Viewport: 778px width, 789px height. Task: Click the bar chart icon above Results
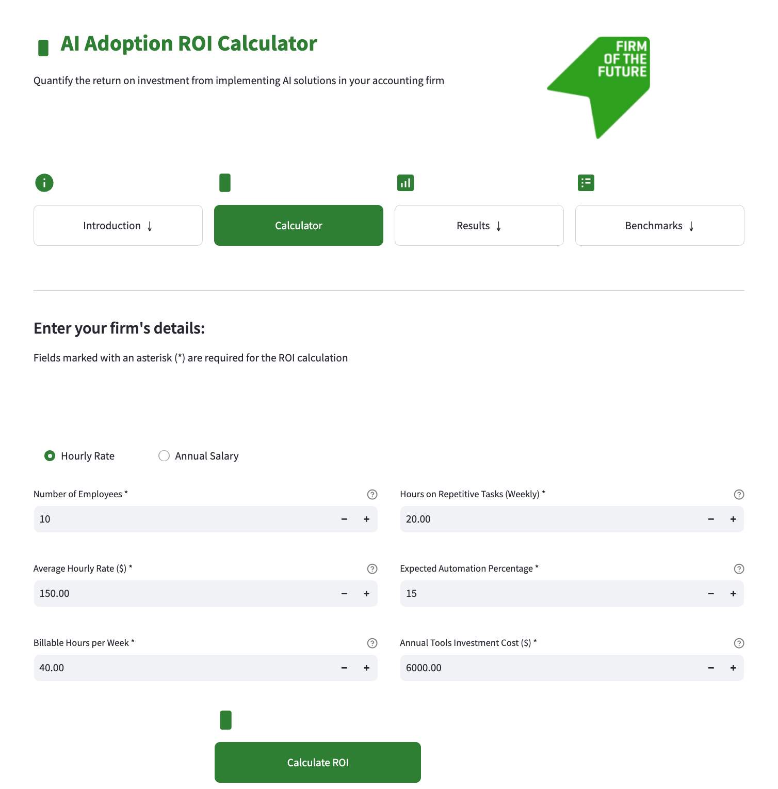405,182
